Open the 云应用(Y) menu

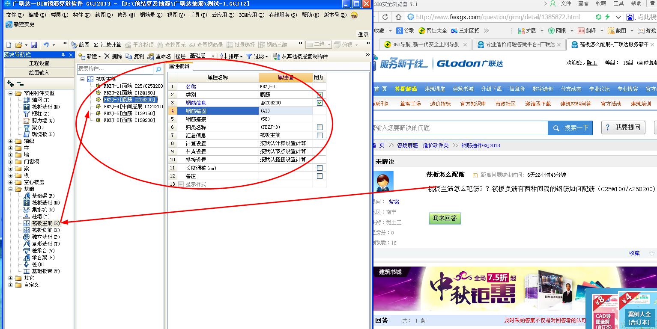point(223,15)
